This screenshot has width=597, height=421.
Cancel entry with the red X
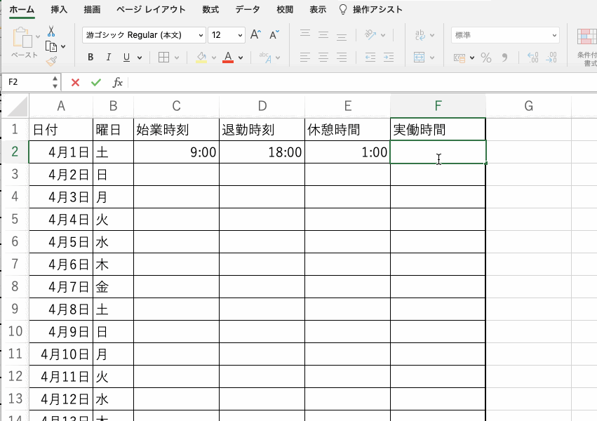point(76,83)
